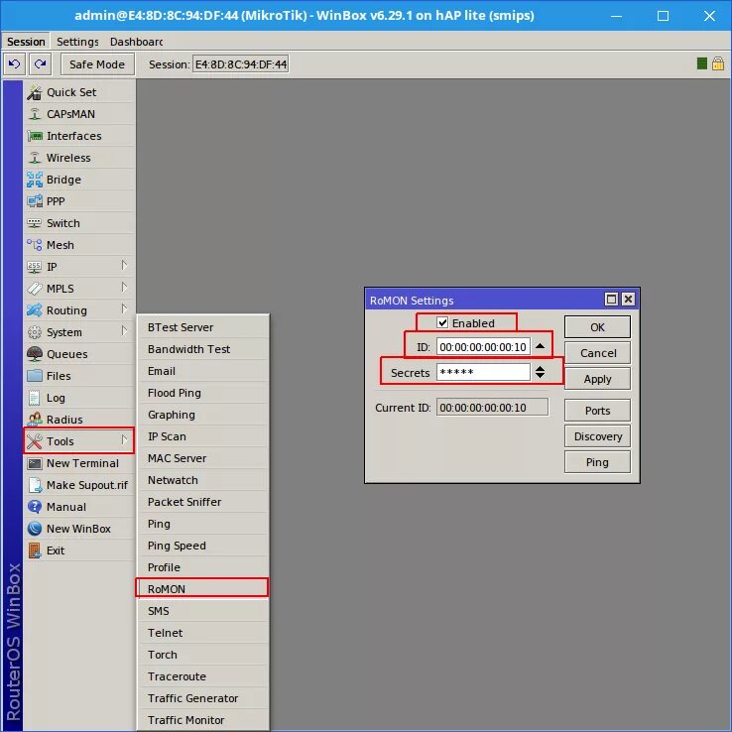Select BTest Server menu entry

click(203, 327)
